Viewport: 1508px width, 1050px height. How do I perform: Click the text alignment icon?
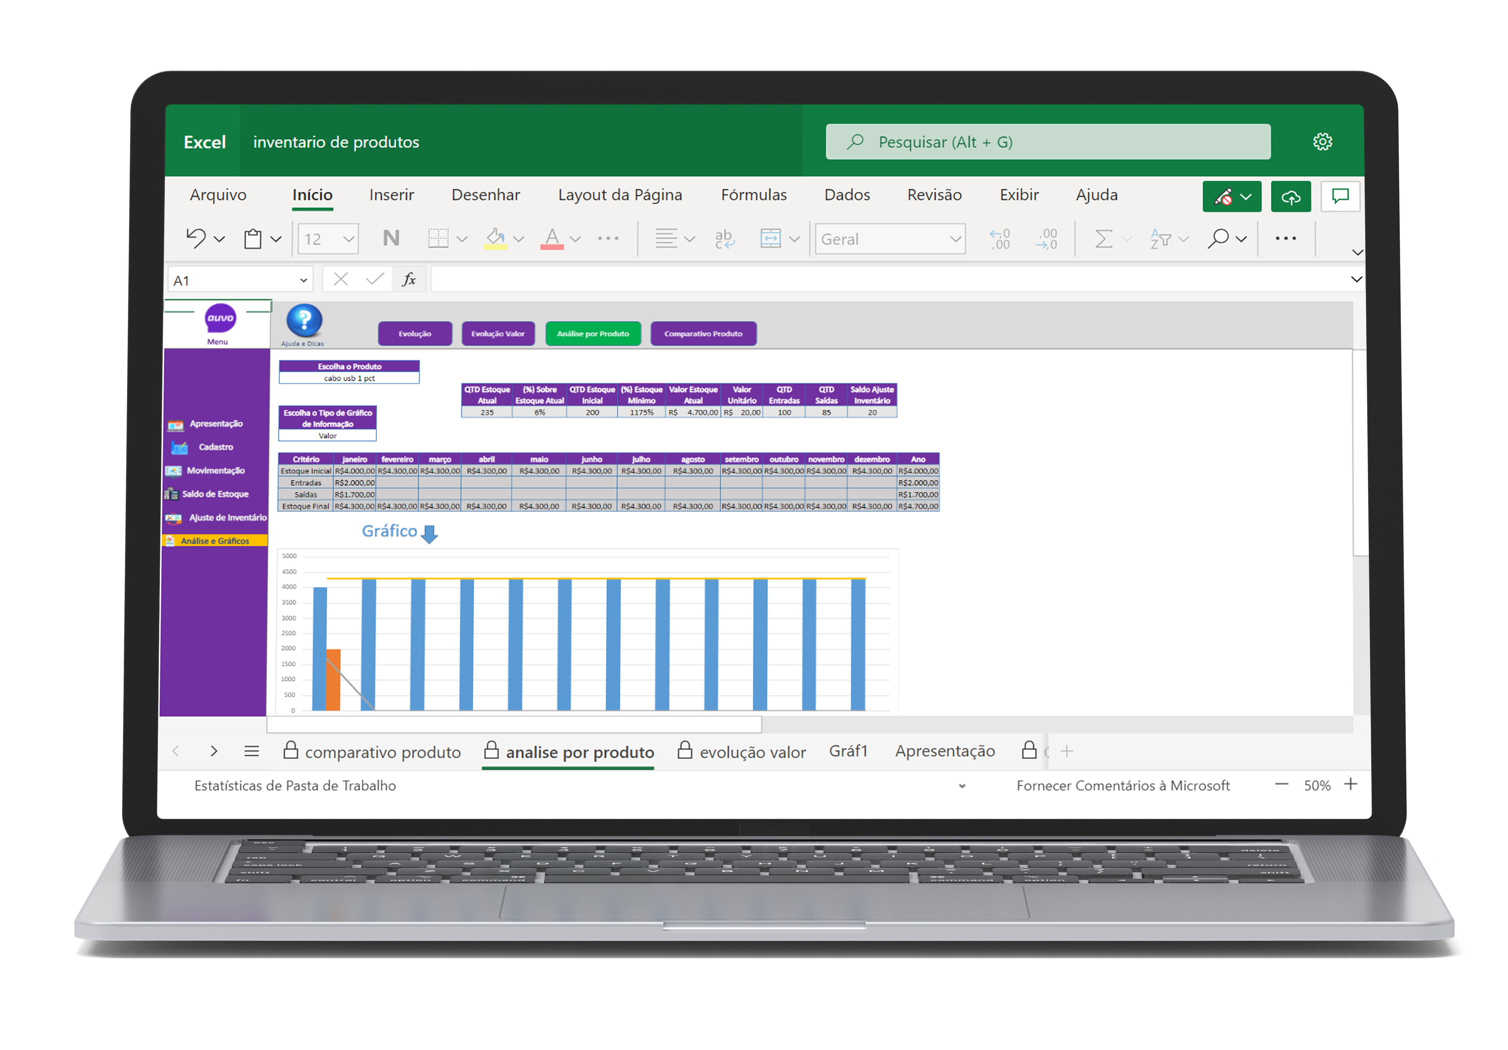[x=666, y=238]
